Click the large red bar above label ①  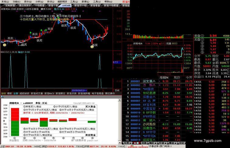15,115
